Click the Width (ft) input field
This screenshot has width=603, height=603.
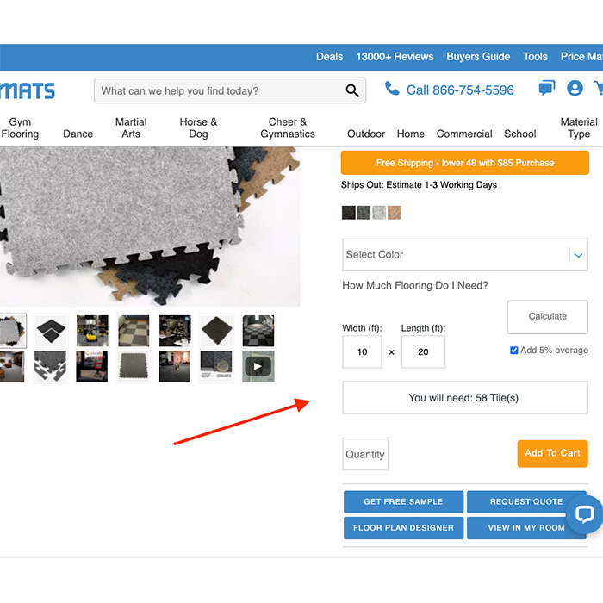[x=362, y=351]
